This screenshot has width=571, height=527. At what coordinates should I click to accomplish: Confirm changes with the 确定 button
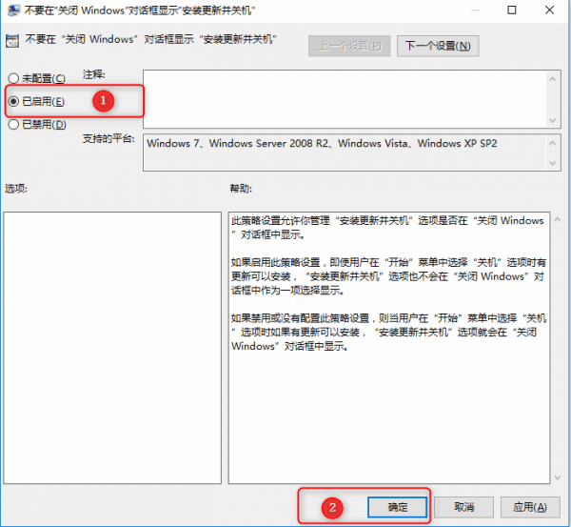click(397, 507)
